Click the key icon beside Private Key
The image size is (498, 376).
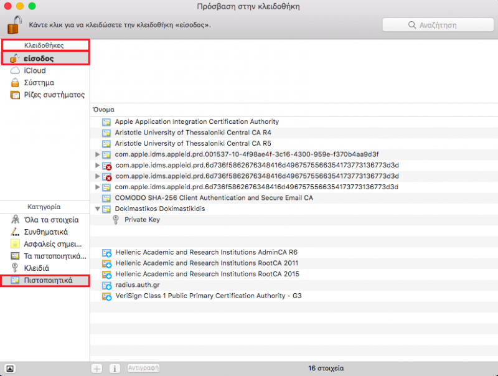(x=116, y=220)
